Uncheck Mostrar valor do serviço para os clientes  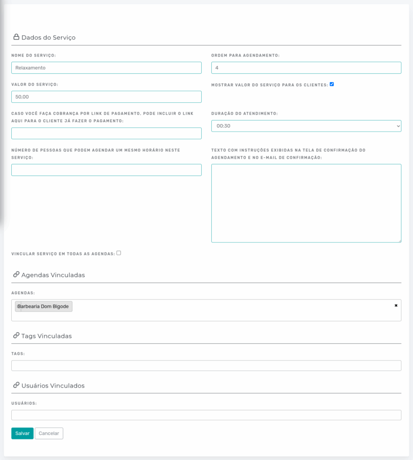[332, 84]
